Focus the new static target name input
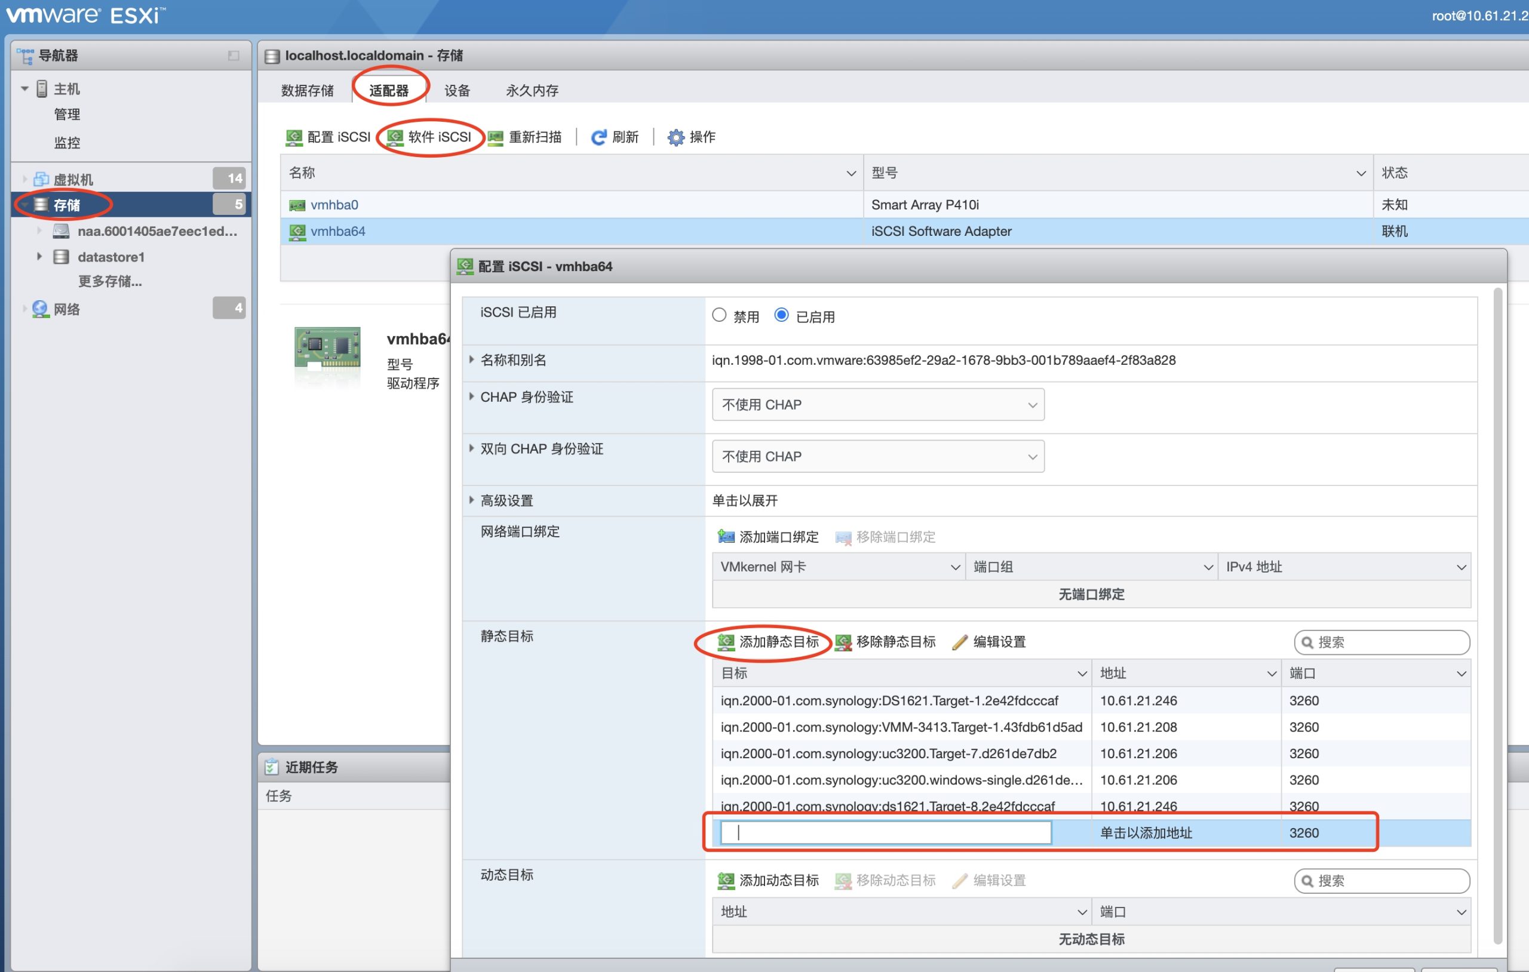1529x972 pixels. tap(886, 833)
